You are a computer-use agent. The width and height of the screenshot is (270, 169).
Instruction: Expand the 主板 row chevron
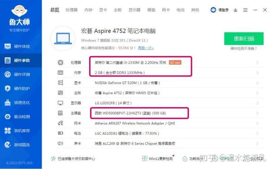(x=258, y=93)
